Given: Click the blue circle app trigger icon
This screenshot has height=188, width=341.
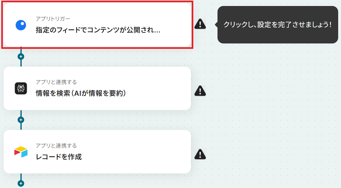Looking at the screenshot, I should 21,25.
